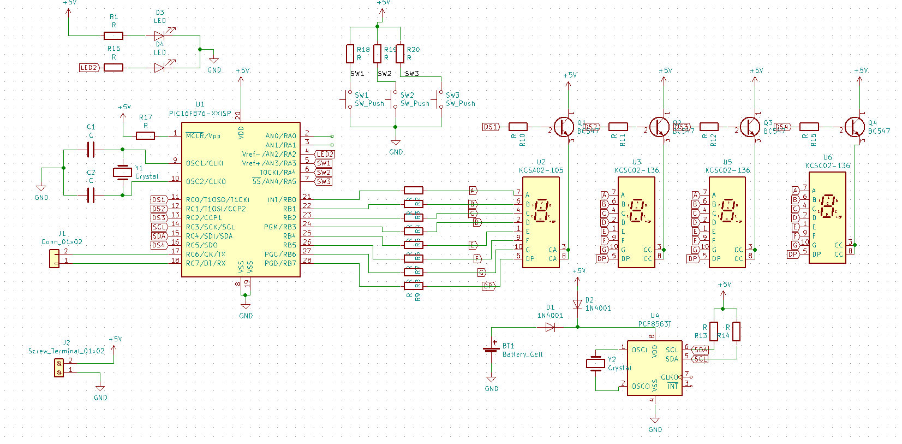Select the SW3 push button symbol
Image resolution: width=902 pixels, height=444 pixels.
coord(441,99)
